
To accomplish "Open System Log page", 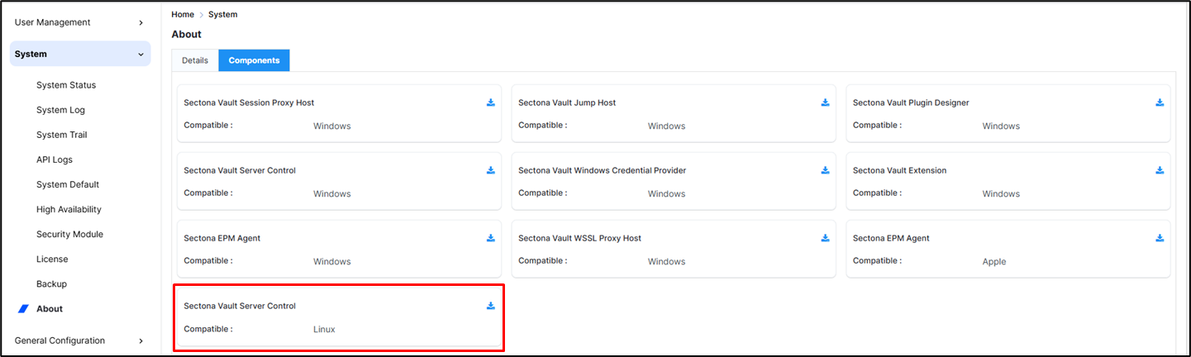I will point(60,110).
